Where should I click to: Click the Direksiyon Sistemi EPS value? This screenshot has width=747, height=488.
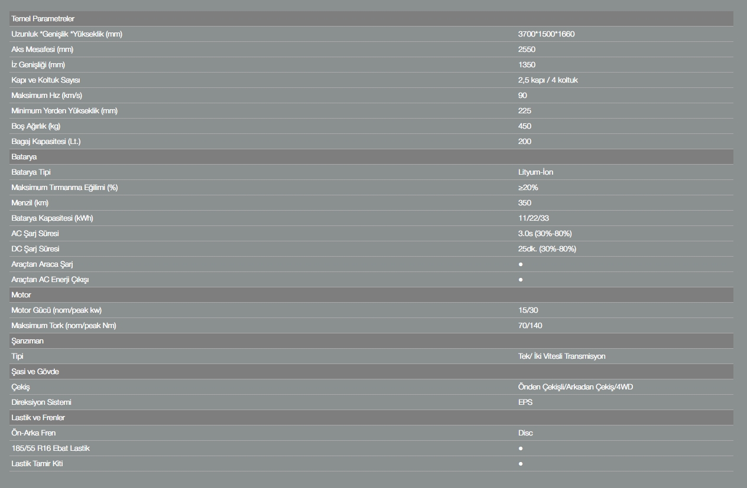click(525, 402)
